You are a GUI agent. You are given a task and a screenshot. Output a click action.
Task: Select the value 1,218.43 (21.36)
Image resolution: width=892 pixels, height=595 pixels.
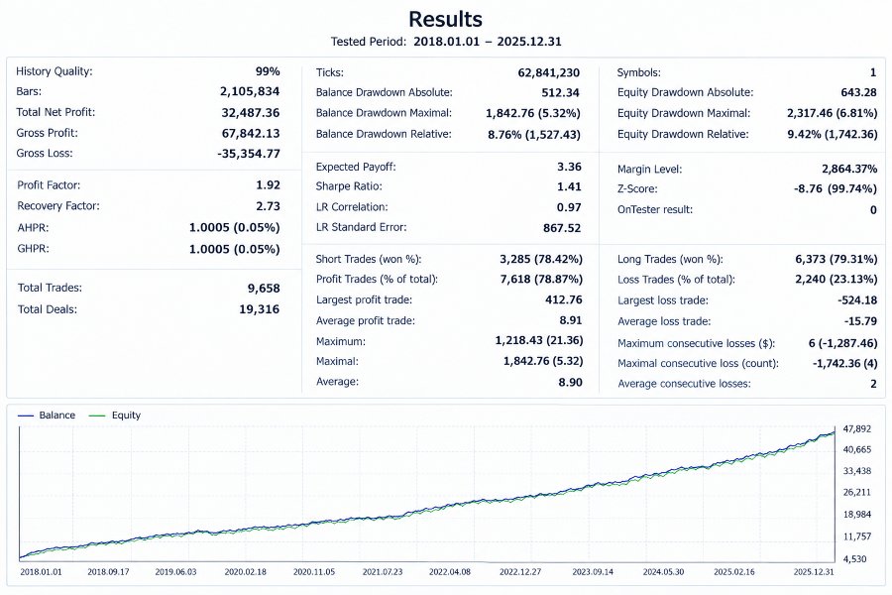click(539, 340)
